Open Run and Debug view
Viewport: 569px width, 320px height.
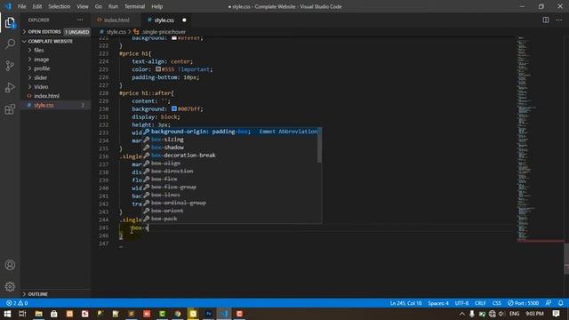coord(10,87)
